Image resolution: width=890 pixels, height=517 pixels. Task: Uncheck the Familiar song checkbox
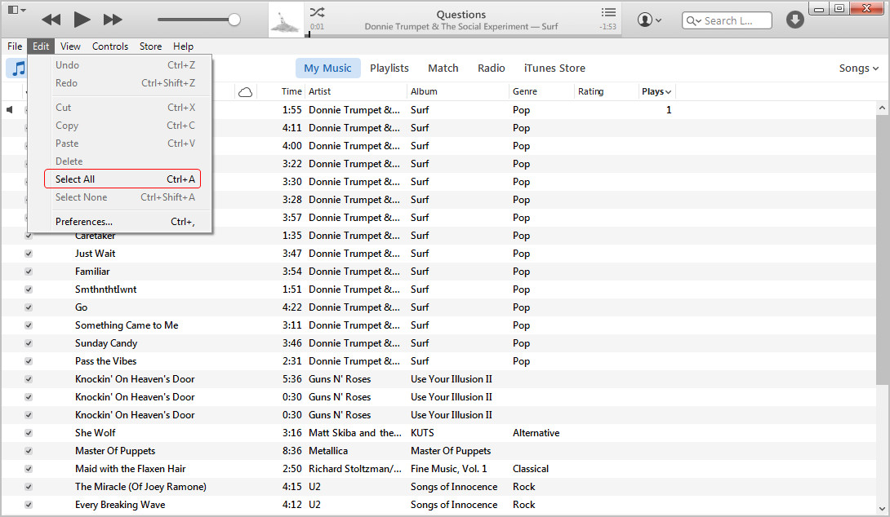29,272
